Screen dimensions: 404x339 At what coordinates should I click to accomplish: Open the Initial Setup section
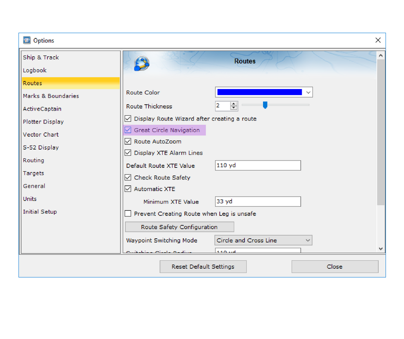(40, 212)
